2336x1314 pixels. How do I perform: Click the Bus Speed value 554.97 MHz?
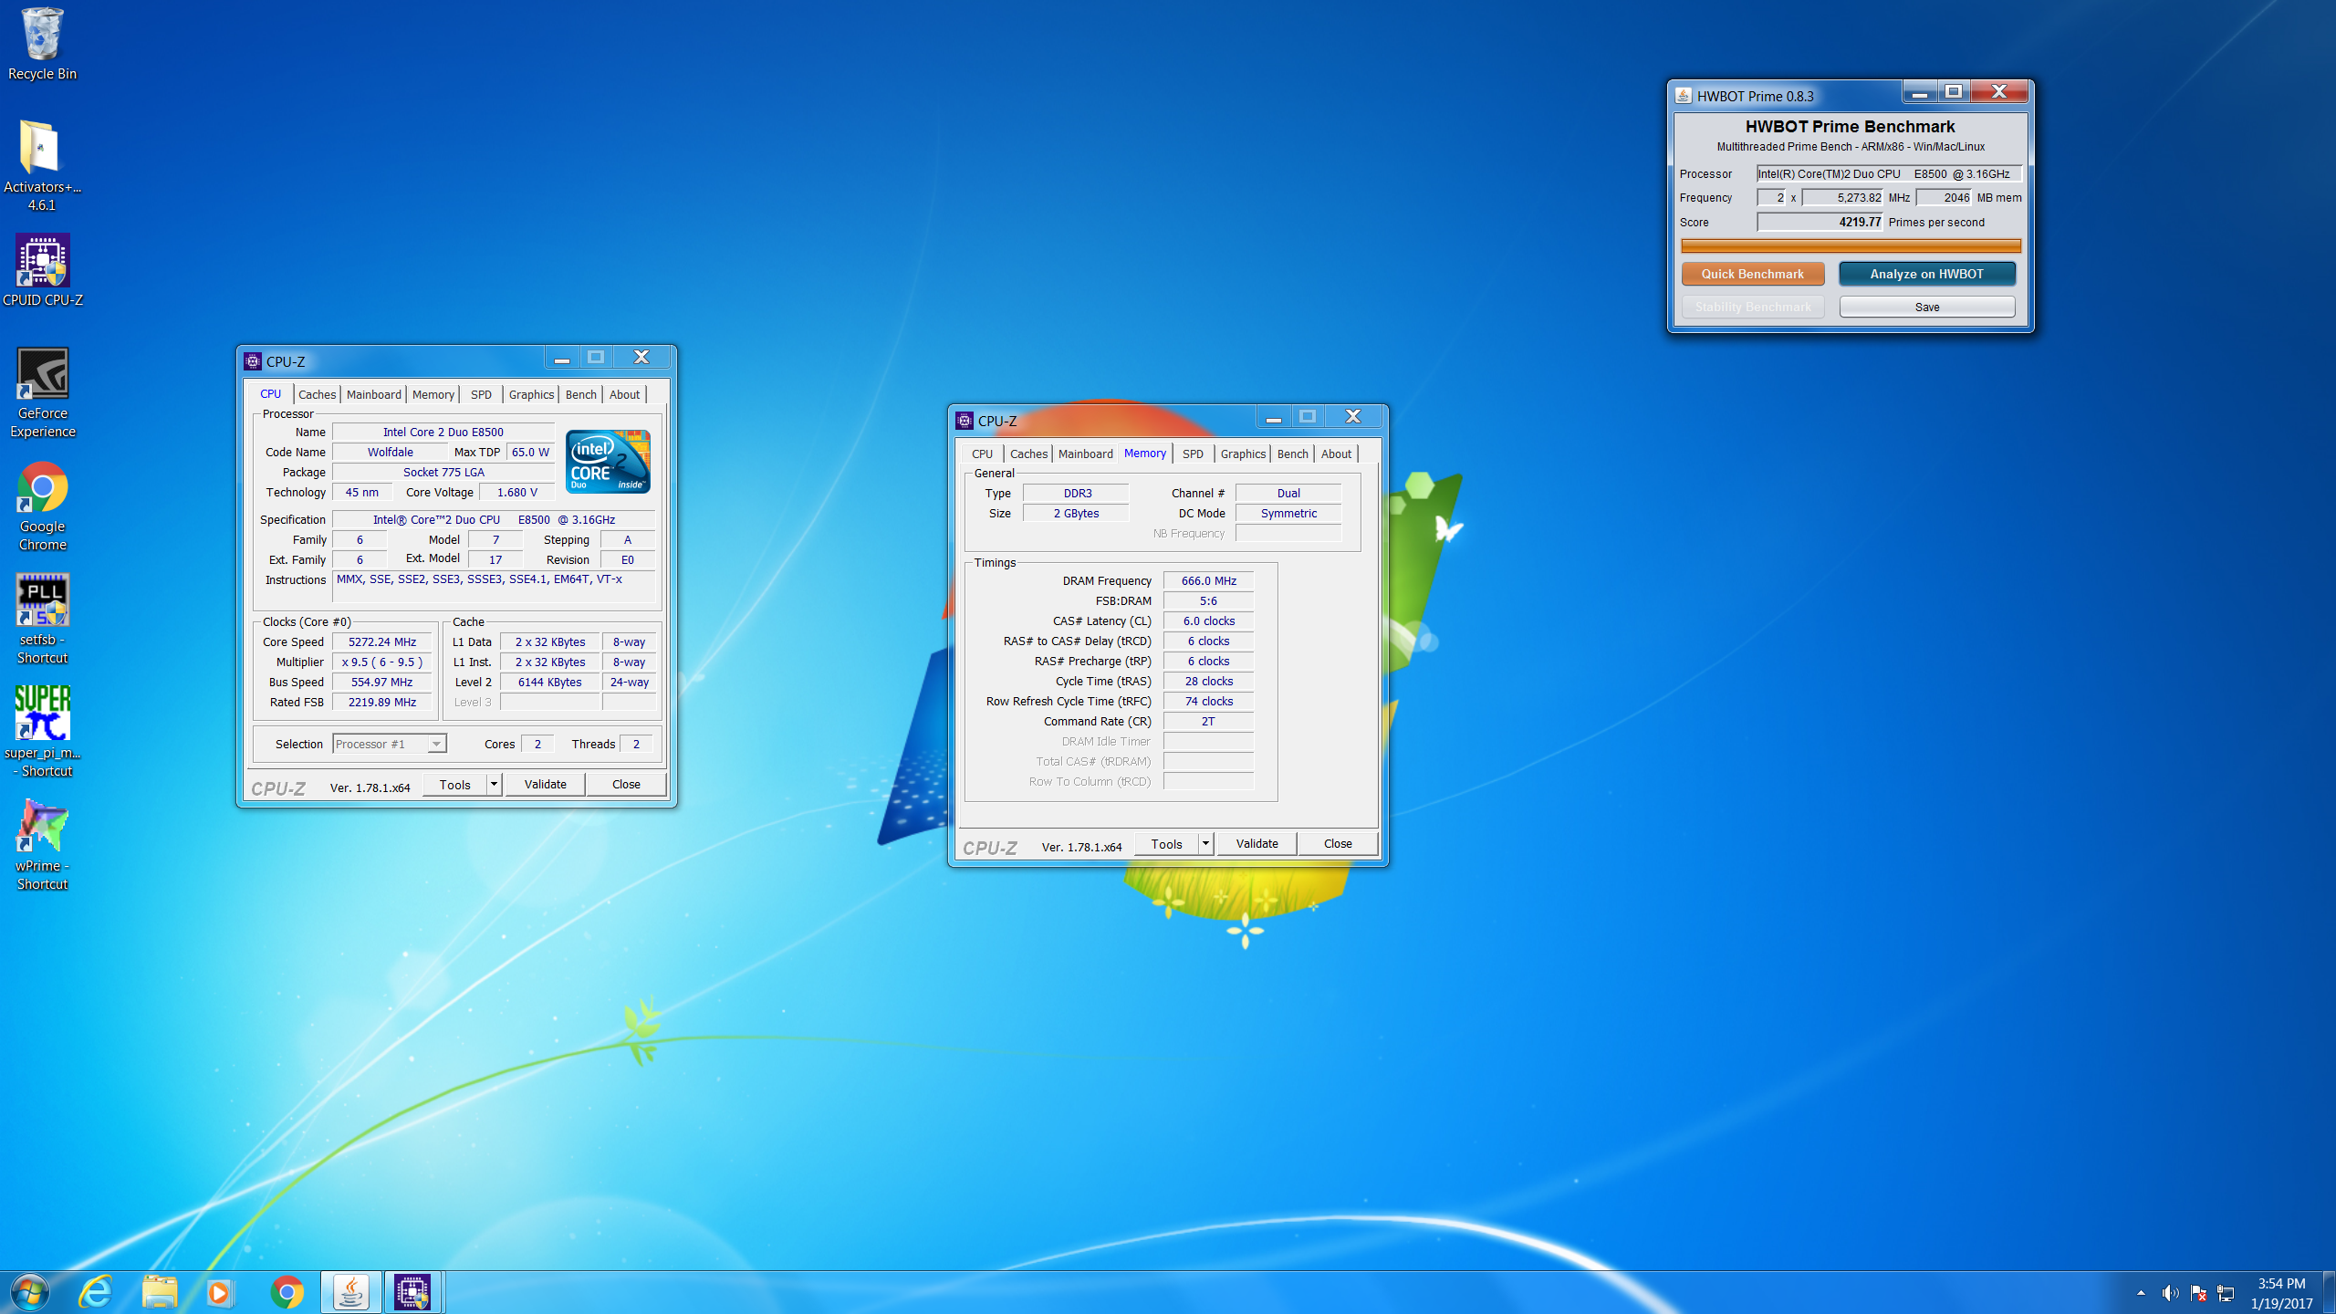[x=382, y=682]
